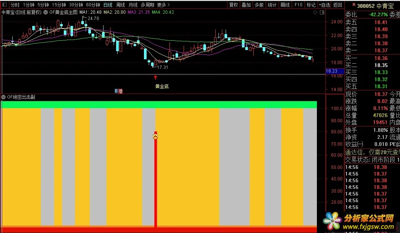Open the 多周期 multi-period view
The height and width of the screenshot is (233, 400).
[147, 5]
